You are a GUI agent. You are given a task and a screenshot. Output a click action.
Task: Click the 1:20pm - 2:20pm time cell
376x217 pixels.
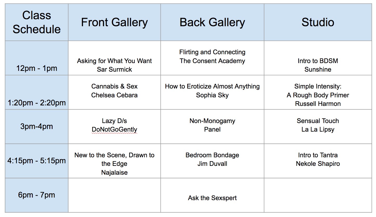[36, 103]
